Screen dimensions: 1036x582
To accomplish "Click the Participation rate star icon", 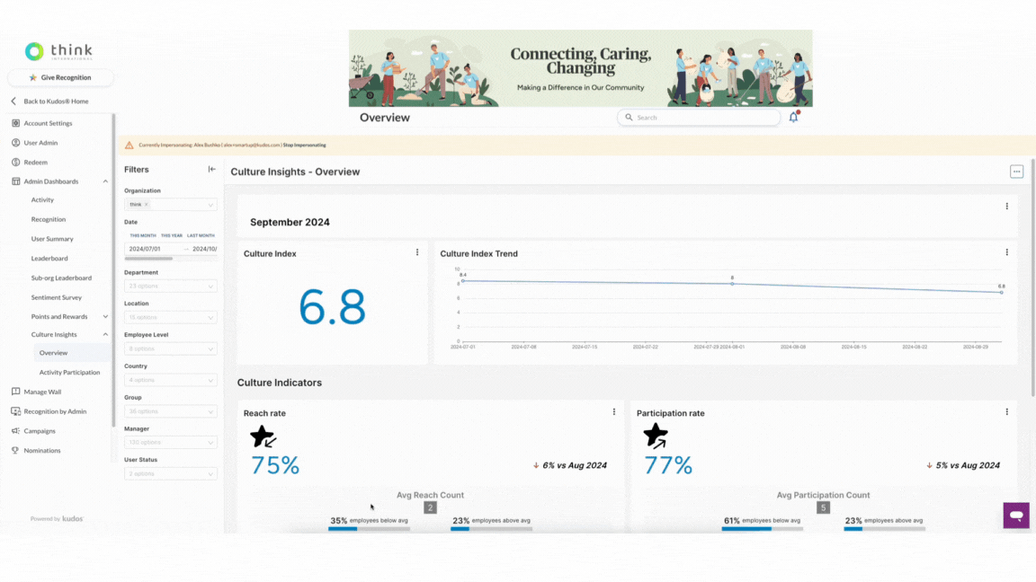I will click(656, 436).
